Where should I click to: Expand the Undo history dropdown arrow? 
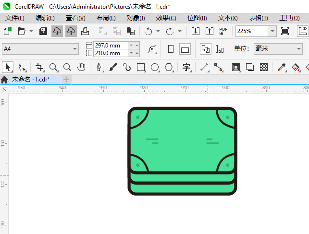click(x=158, y=31)
